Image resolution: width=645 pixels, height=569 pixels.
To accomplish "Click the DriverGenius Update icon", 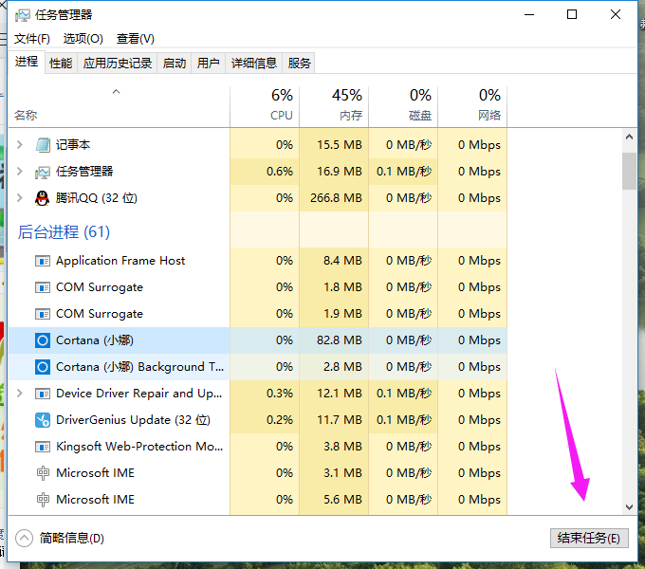I will 42,420.
